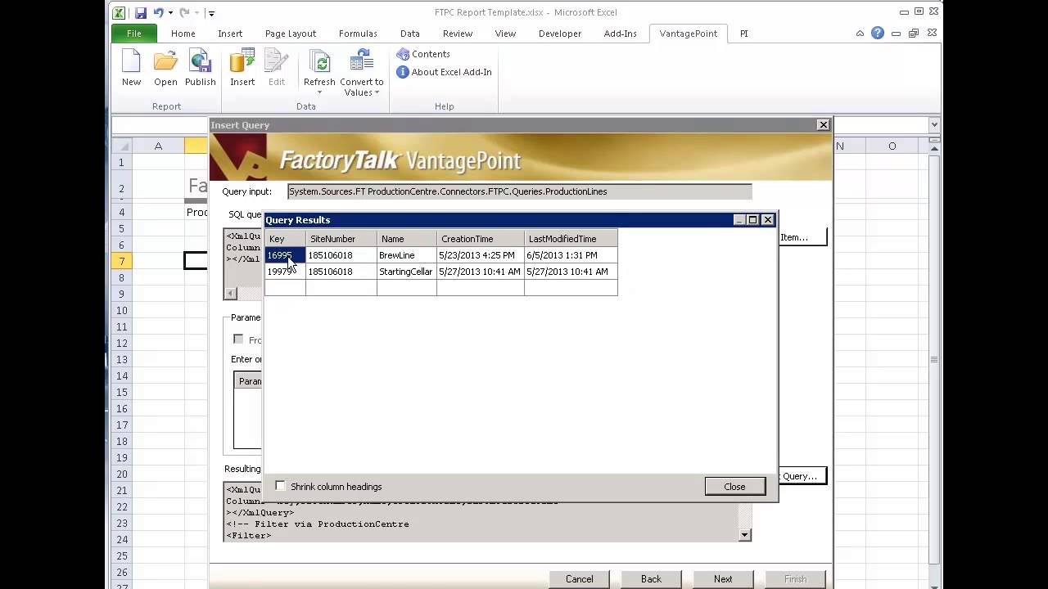Image resolution: width=1048 pixels, height=589 pixels.
Task: Select column O header in Excel
Action: pyautogui.click(x=892, y=146)
